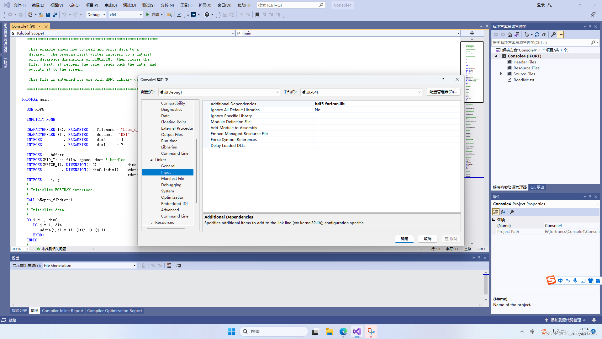Expand the Source Files node
The height and width of the screenshot is (339, 602).
(501, 74)
